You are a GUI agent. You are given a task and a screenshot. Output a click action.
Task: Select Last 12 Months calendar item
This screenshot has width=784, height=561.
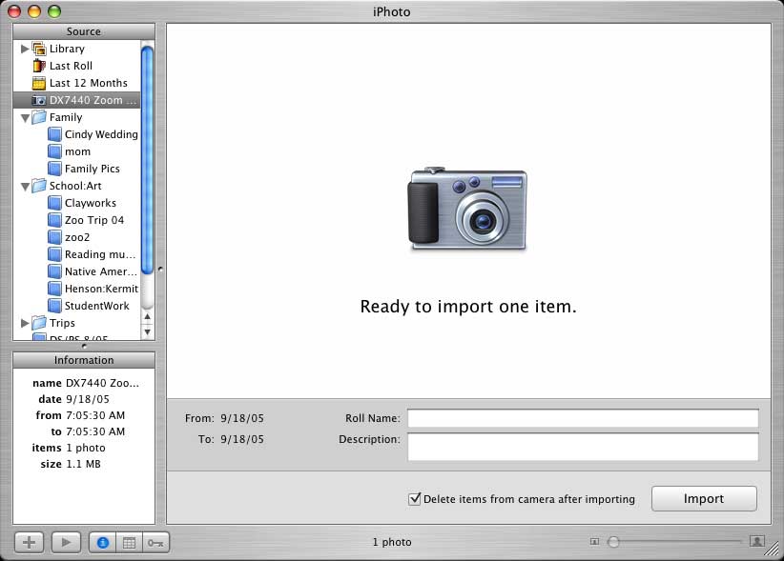click(88, 83)
